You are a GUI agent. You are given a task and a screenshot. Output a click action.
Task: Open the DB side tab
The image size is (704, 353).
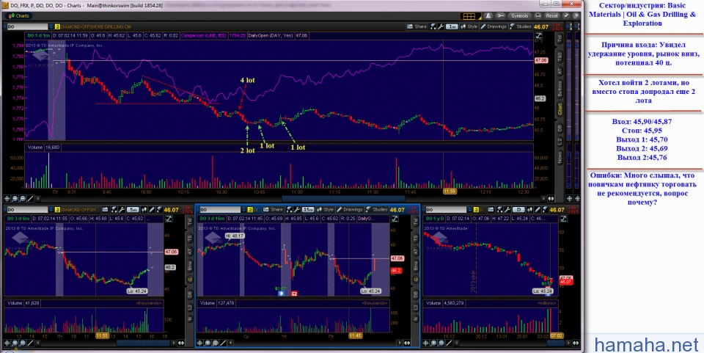[560, 128]
